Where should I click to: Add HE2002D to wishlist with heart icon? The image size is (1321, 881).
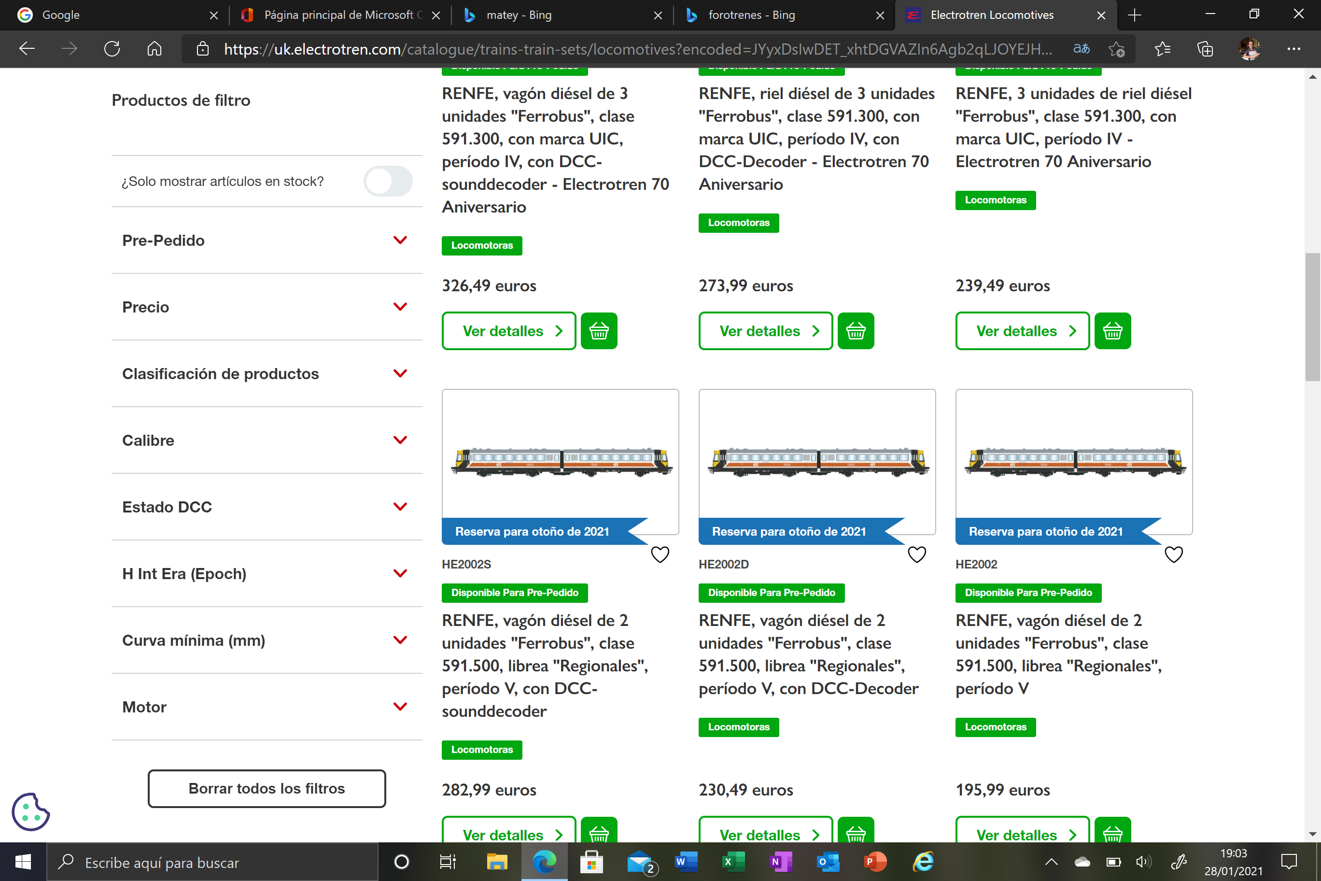coord(916,554)
